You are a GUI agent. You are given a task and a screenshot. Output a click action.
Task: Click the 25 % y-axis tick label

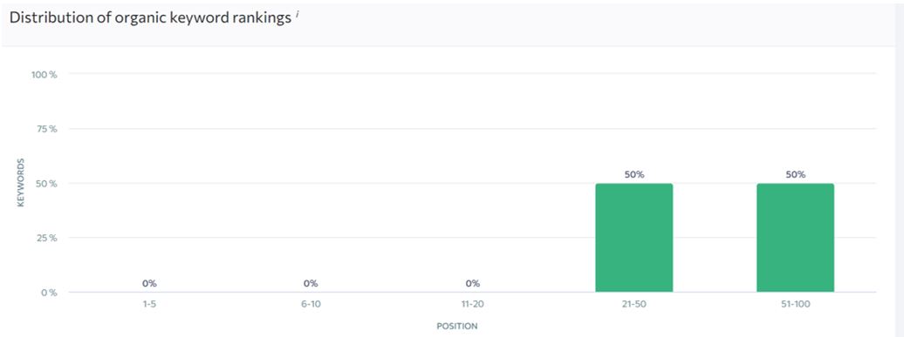[x=46, y=238]
